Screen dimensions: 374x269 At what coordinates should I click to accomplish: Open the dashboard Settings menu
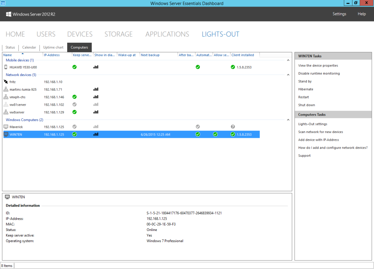click(x=339, y=14)
